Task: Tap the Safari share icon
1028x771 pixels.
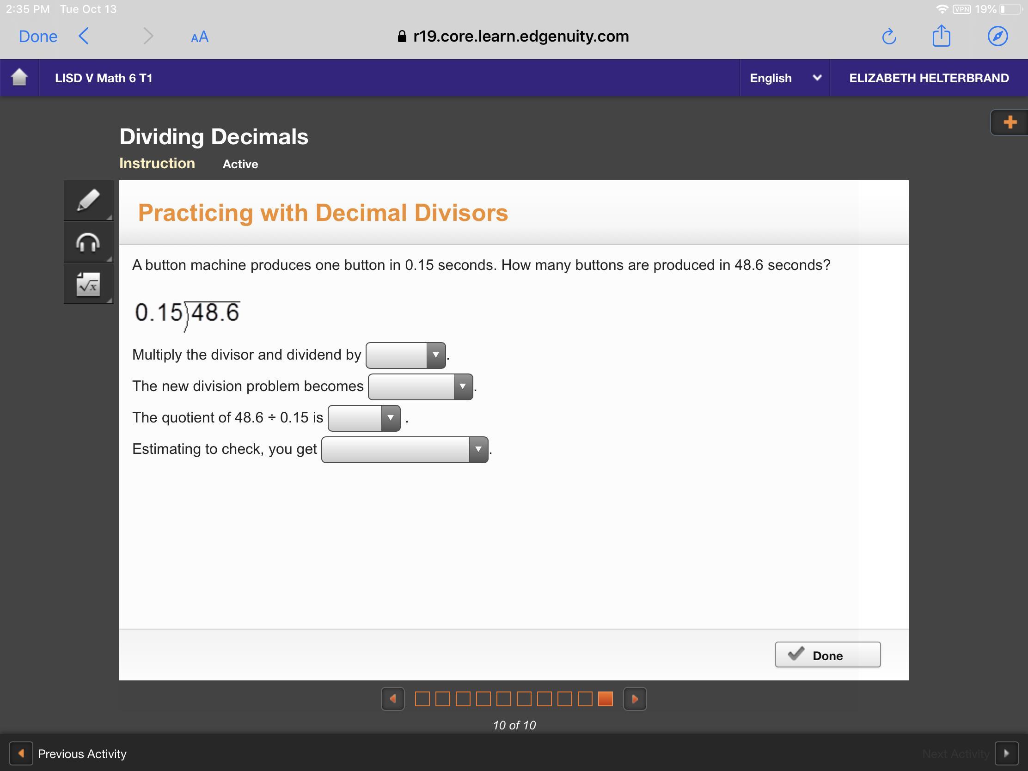Action: pos(941,36)
